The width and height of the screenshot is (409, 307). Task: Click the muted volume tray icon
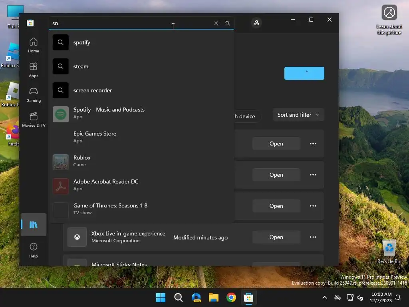360,297
